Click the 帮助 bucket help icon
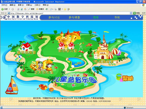 pyautogui.click(x=125, y=78)
